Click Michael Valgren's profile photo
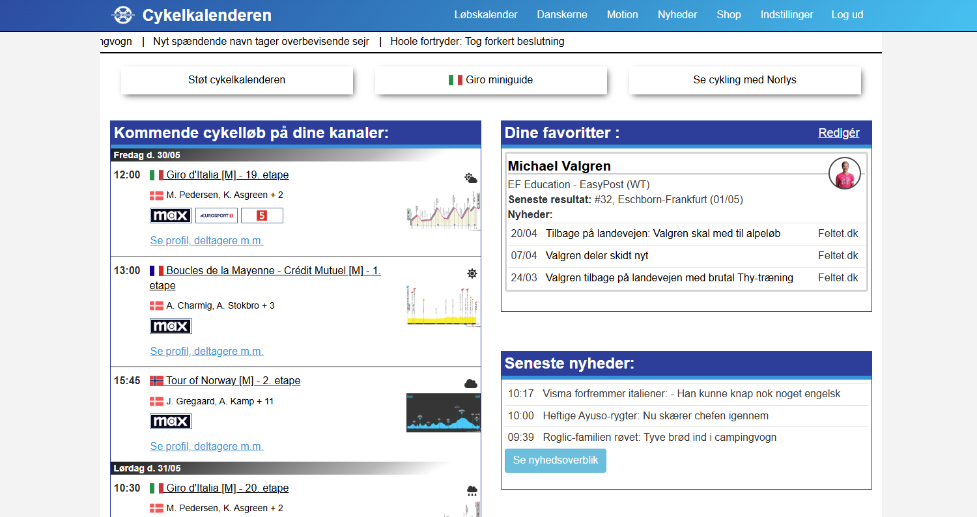Screen dimensions: 977x517 click(x=844, y=174)
